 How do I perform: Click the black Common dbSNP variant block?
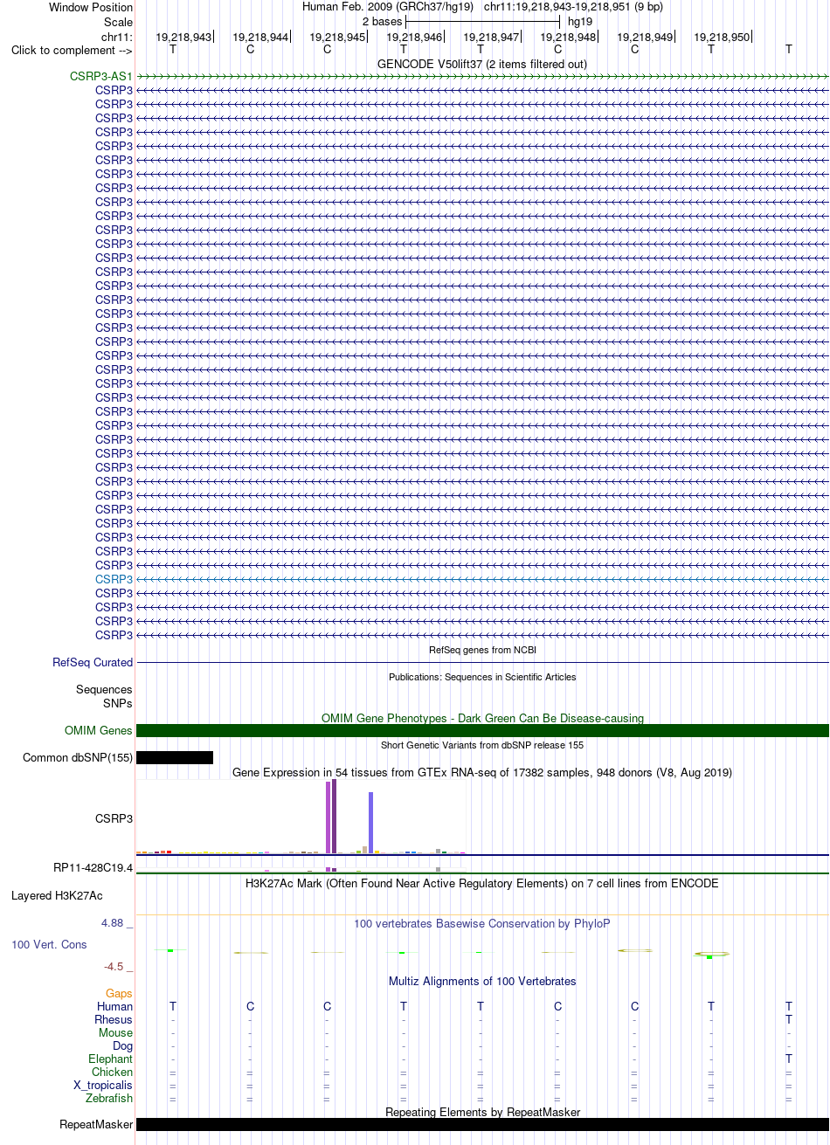(175, 758)
